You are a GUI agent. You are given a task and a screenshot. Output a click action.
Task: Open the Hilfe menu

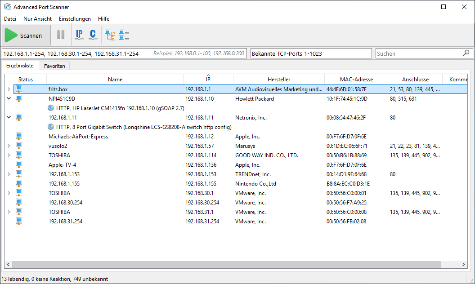pyautogui.click(x=103, y=19)
